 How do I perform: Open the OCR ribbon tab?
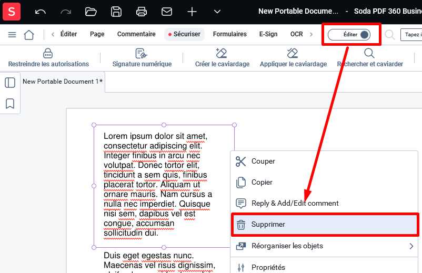pyautogui.click(x=297, y=34)
